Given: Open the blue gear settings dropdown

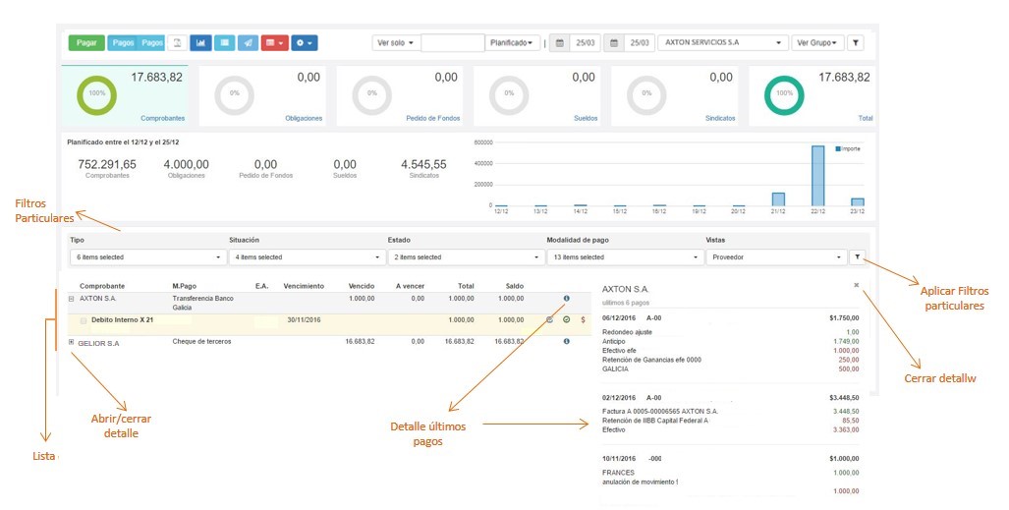Looking at the screenshot, I should (304, 43).
